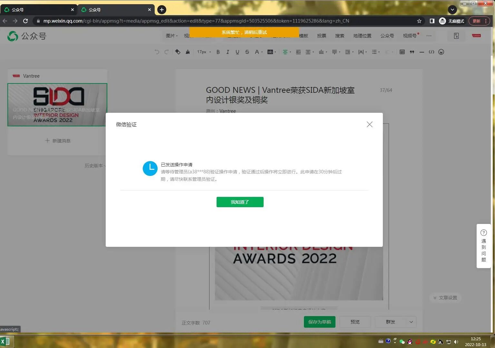This screenshot has height=348, width=495.
Task: Expand the alignment dropdown arrow
Action: (x=290, y=52)
